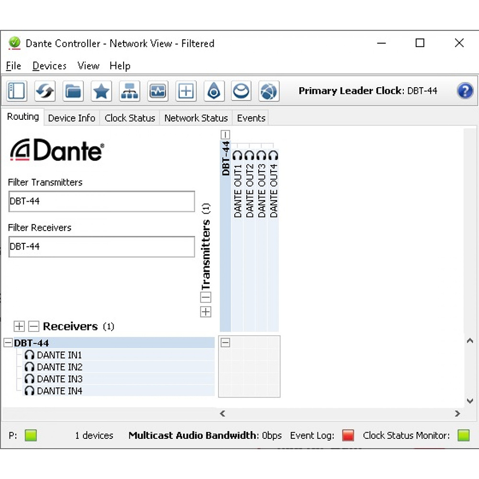
Task: Open the load preset folder icon
Action: point(73,91)
